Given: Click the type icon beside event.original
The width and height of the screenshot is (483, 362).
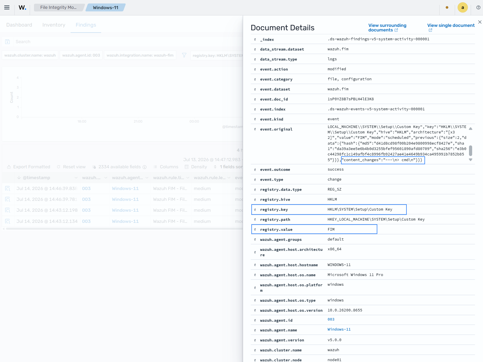Looking at the screenshot, I should click(x=255, y=129).
